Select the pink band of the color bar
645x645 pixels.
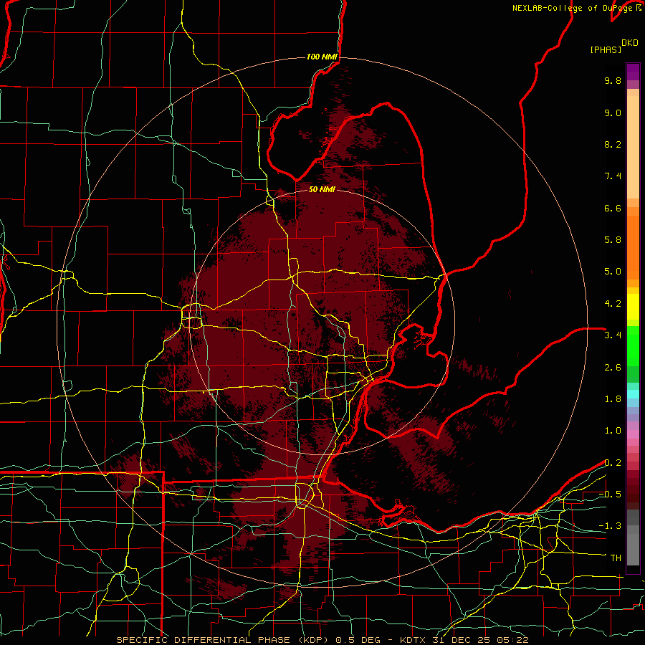[633, 434]
